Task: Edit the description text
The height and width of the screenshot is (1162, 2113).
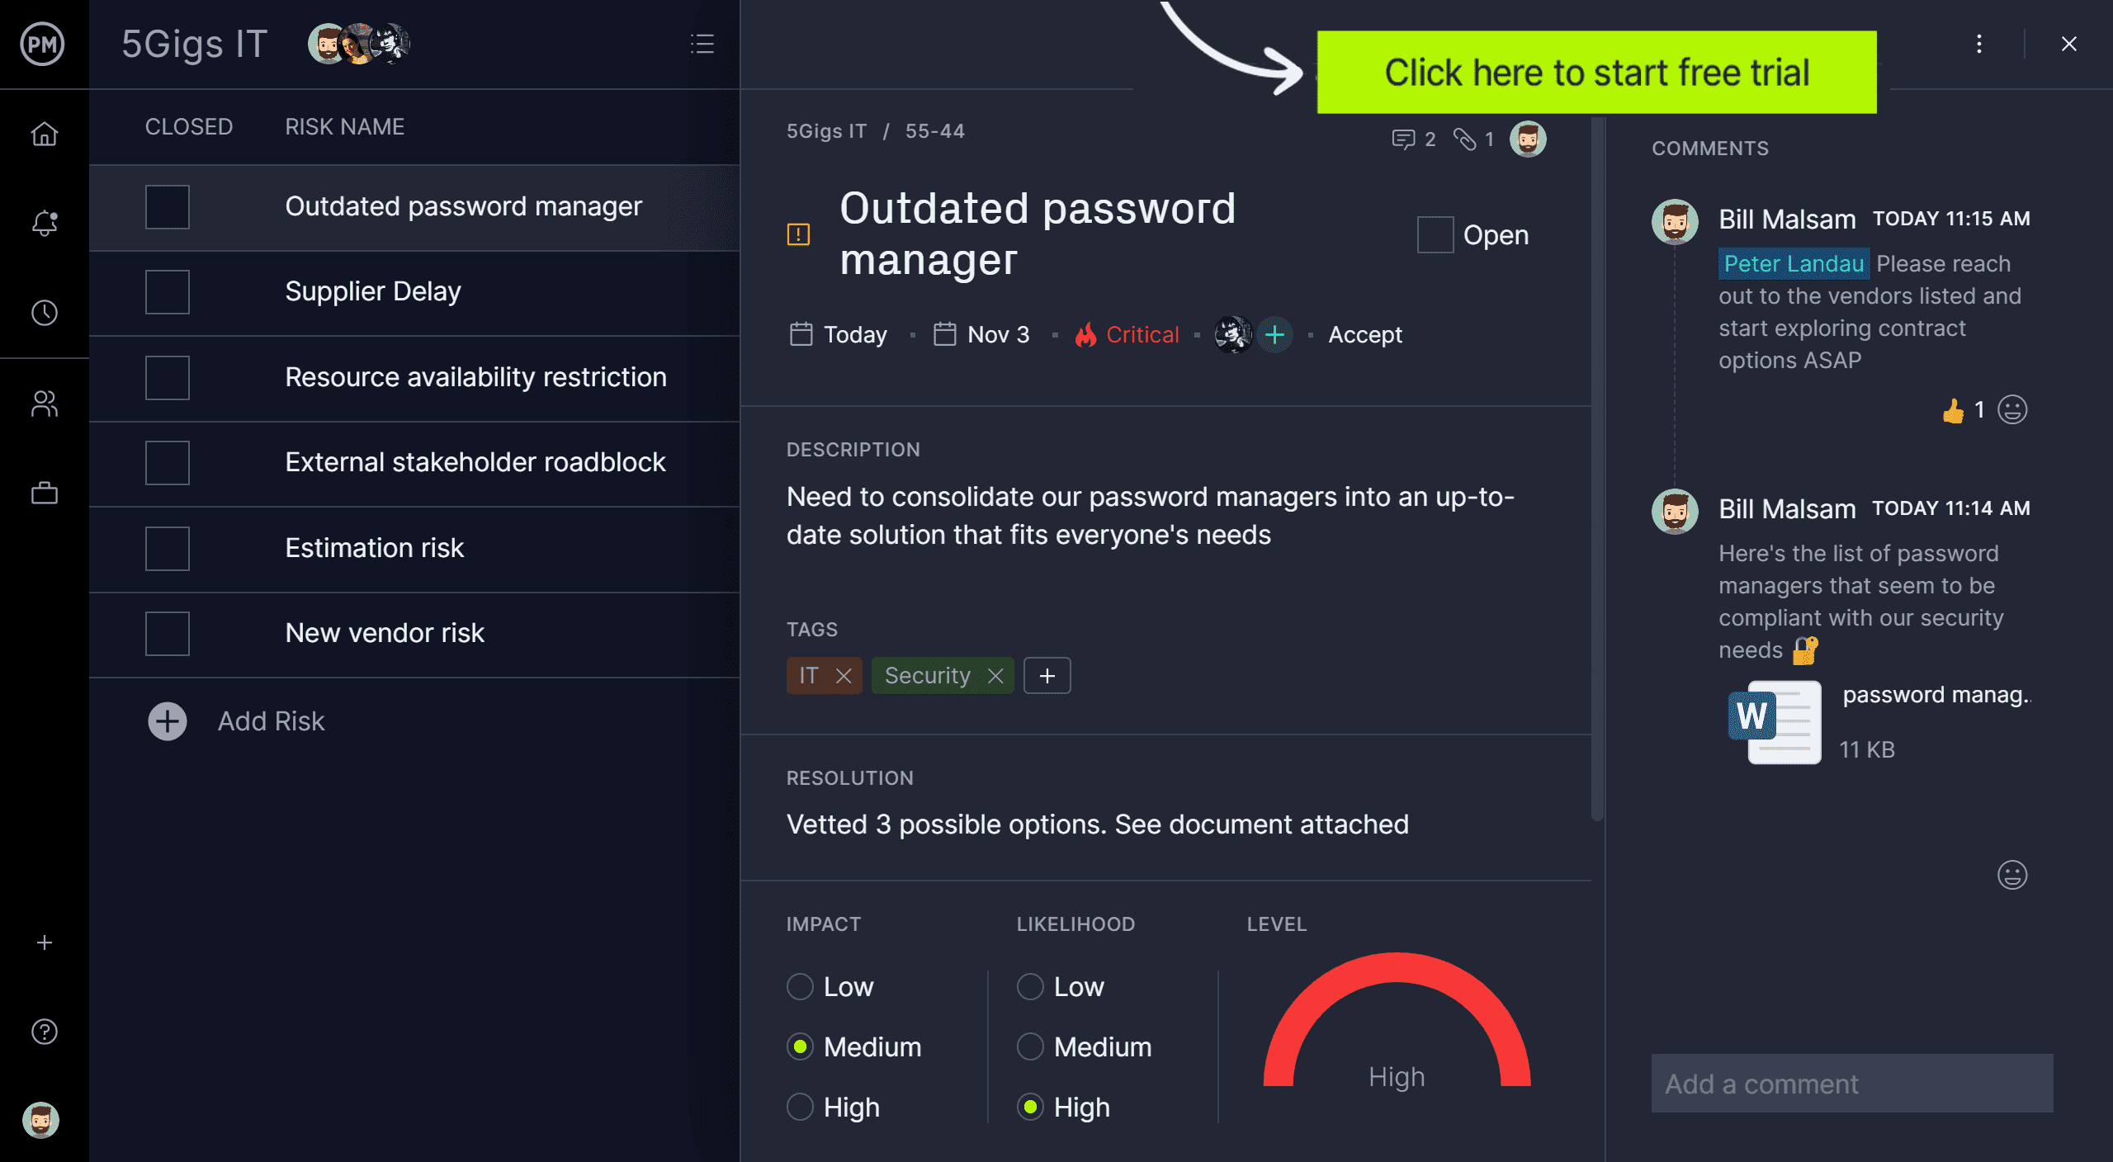Action: pyautogui.click(x=1151, y=516)
